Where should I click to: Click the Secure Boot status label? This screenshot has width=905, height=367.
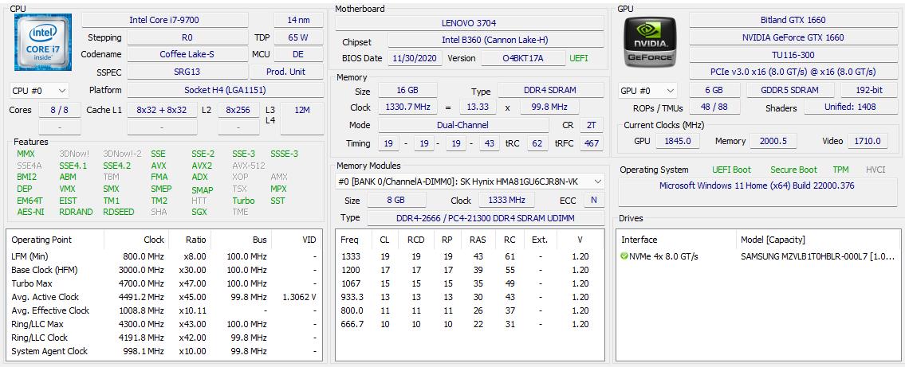[x=793, y=170]
